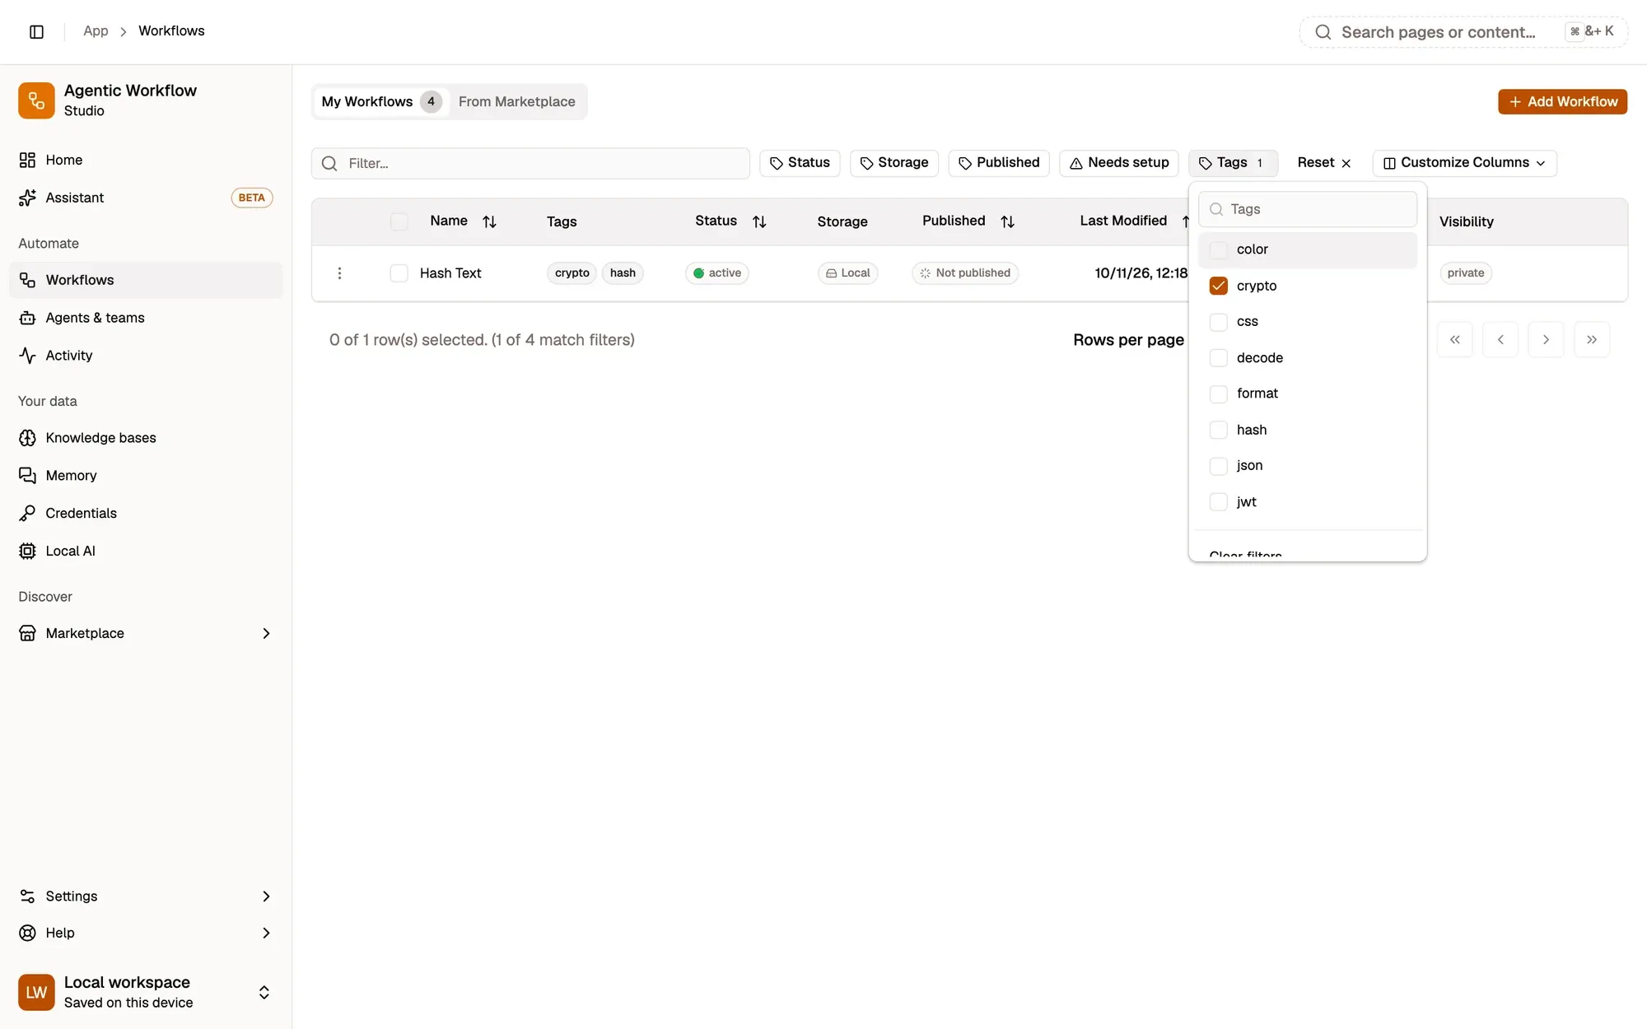Reset all filters
This screenshot has width=1647, height=1029.
coord(1324,163)
